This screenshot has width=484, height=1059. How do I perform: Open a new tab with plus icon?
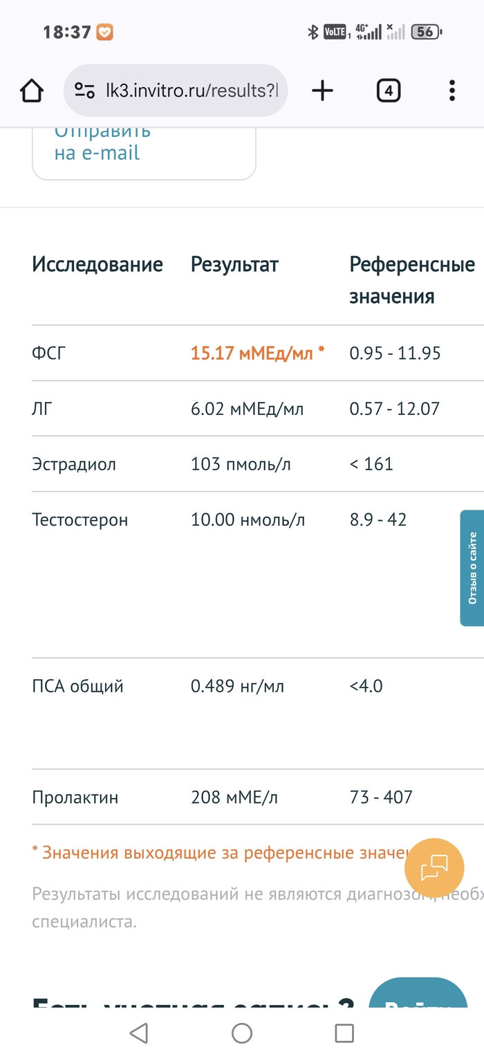(x=322, y=91)
